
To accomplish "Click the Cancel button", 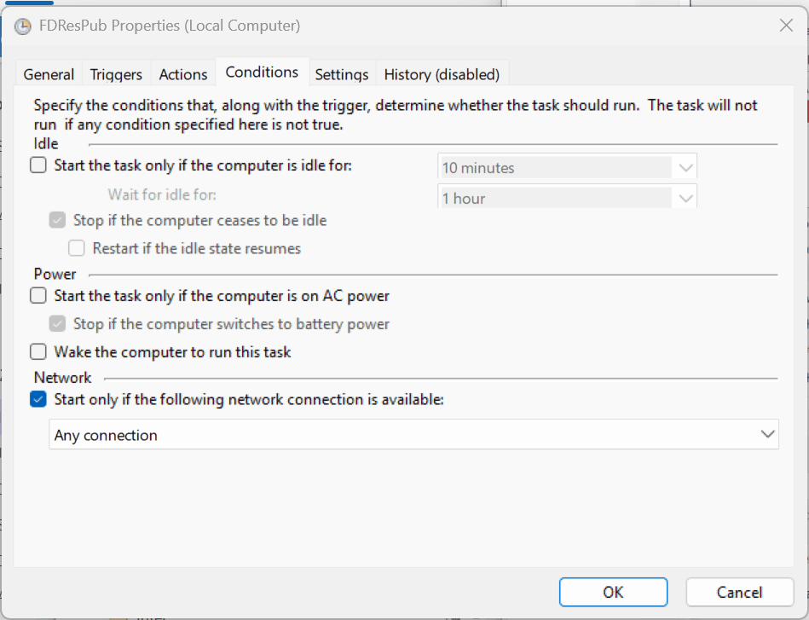I will [x=739, y=592].
